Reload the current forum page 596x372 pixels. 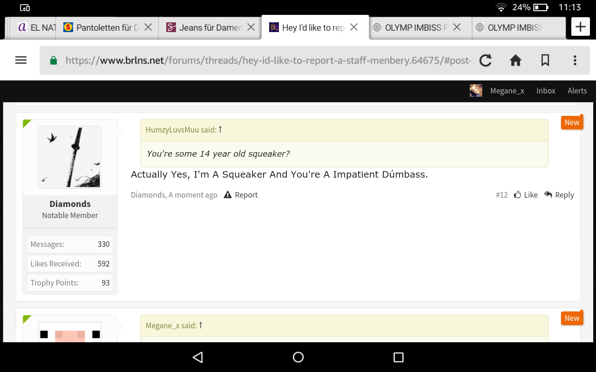click(486, 60)
